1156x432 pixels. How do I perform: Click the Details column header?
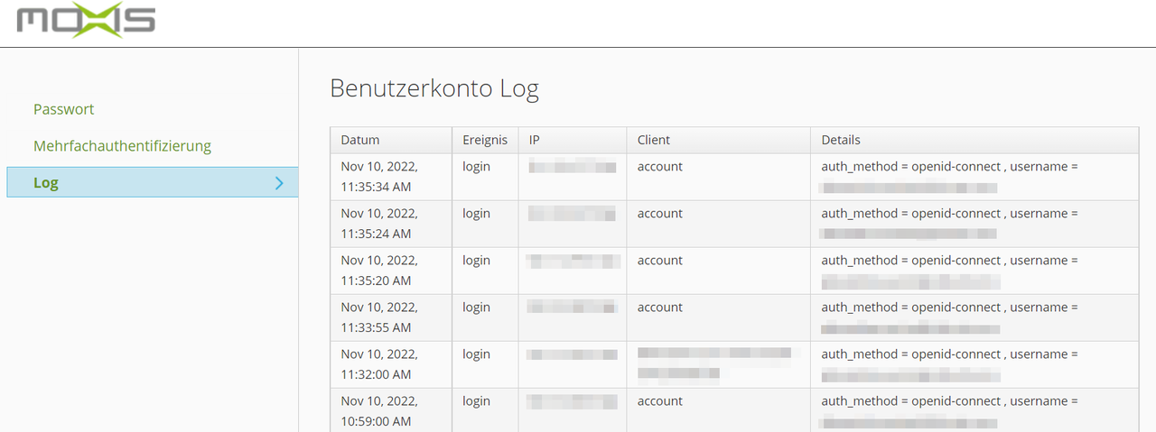pyautogui.click(x=840, y=140)
